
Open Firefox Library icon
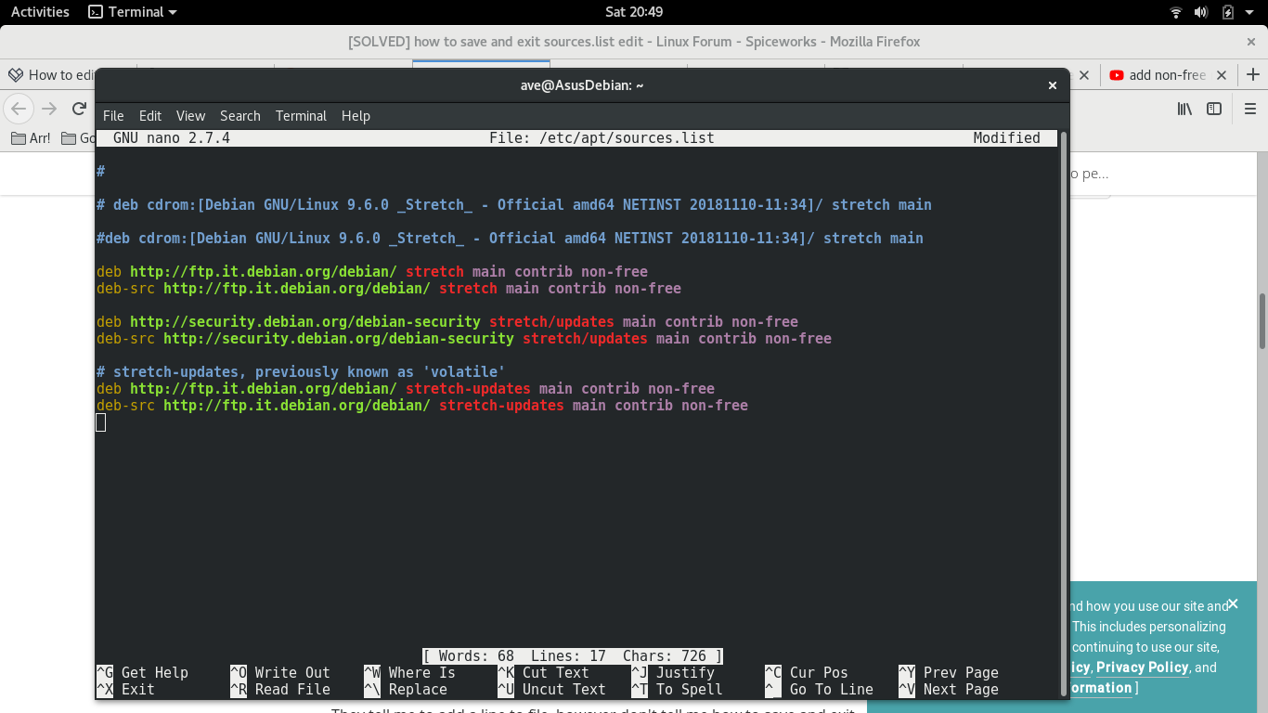point(1184,109)
